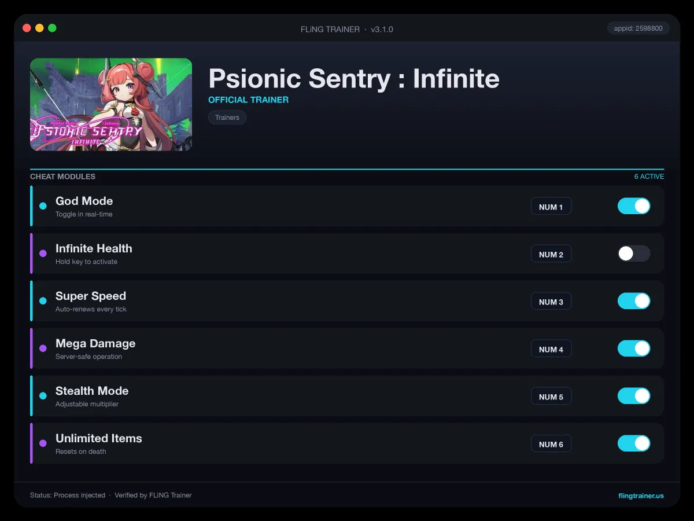Click the cyan status dot beside God Mode
This screenshot has height=521, width=694.
coord(43,206)
